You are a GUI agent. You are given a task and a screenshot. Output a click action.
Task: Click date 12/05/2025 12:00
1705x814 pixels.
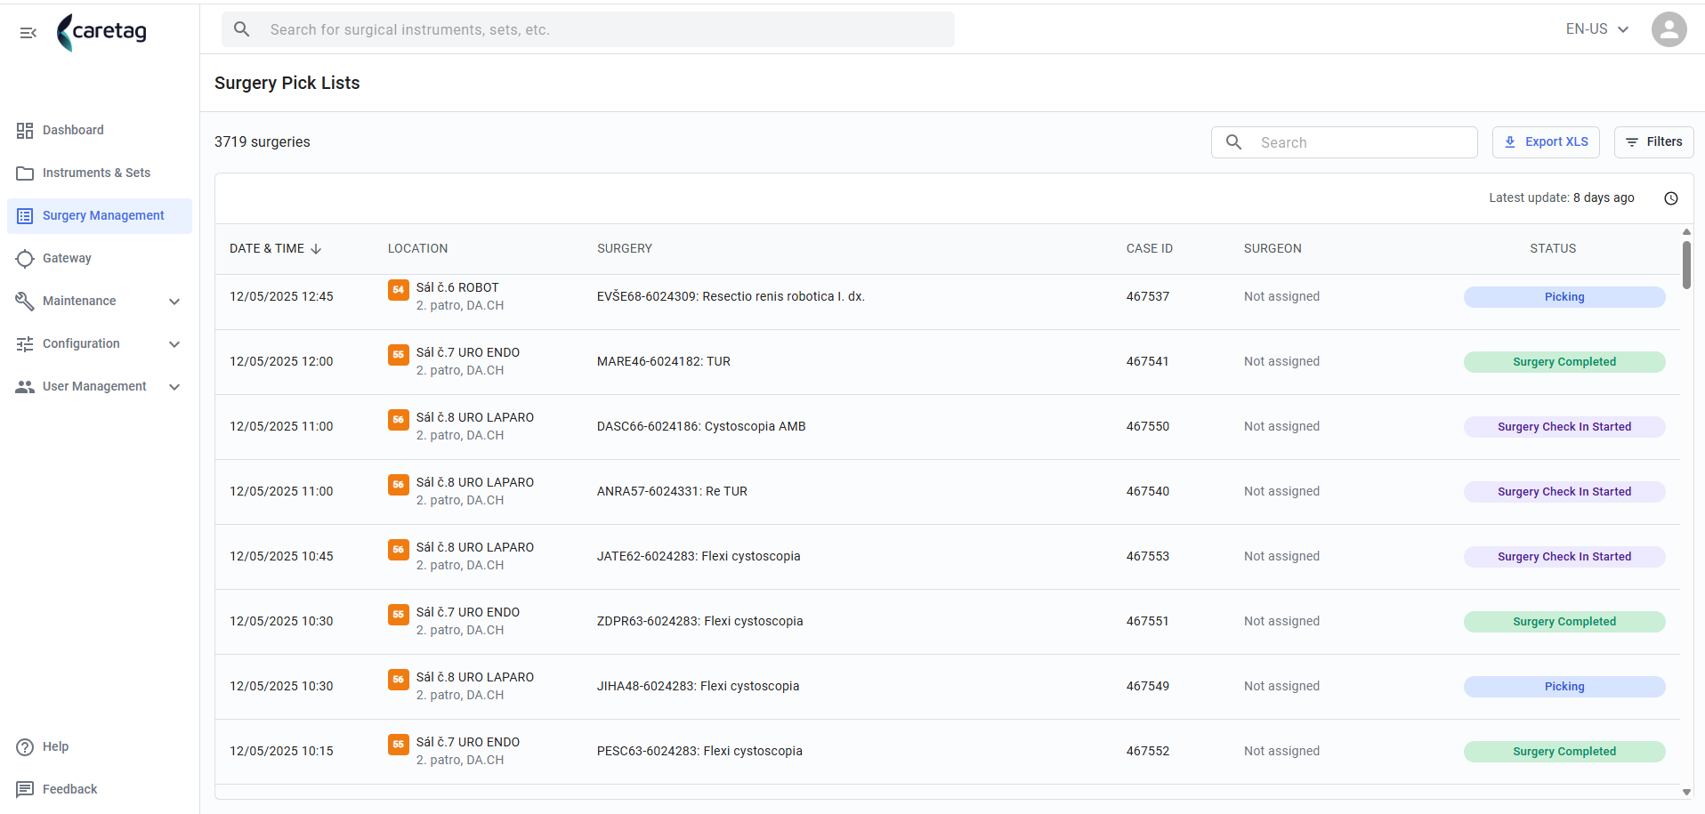pyautogui.click(x=281, y=362)
